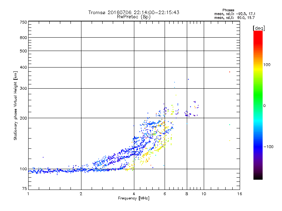Click the y-axis label '300'

coord(23,89)
